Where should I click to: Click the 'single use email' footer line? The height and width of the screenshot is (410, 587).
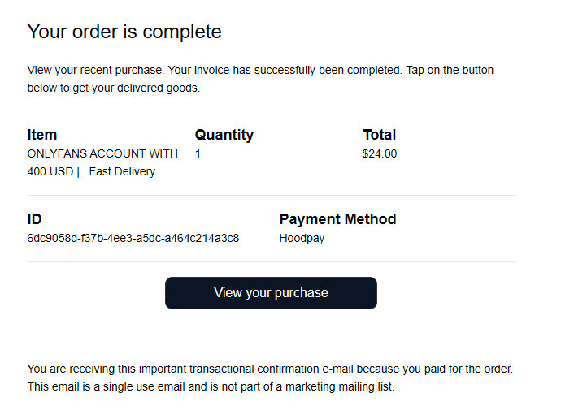(x=211, y=386)
